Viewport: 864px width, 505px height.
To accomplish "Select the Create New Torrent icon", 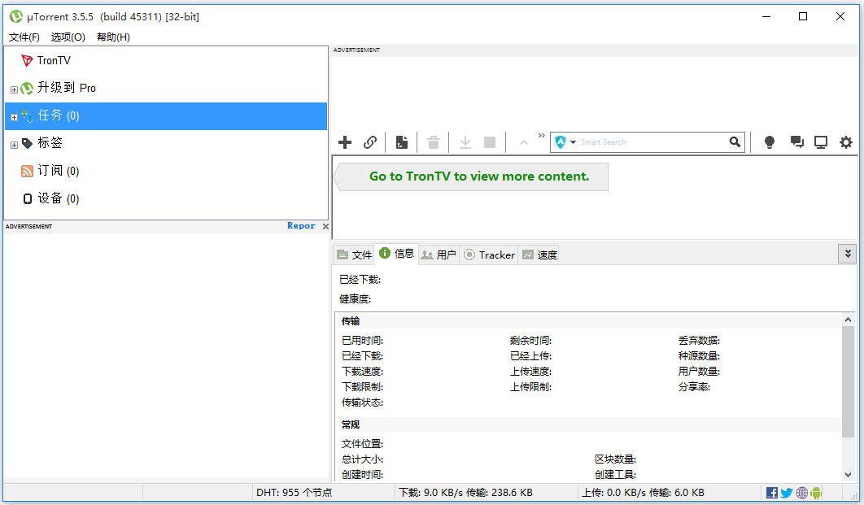I will (401, 141).
